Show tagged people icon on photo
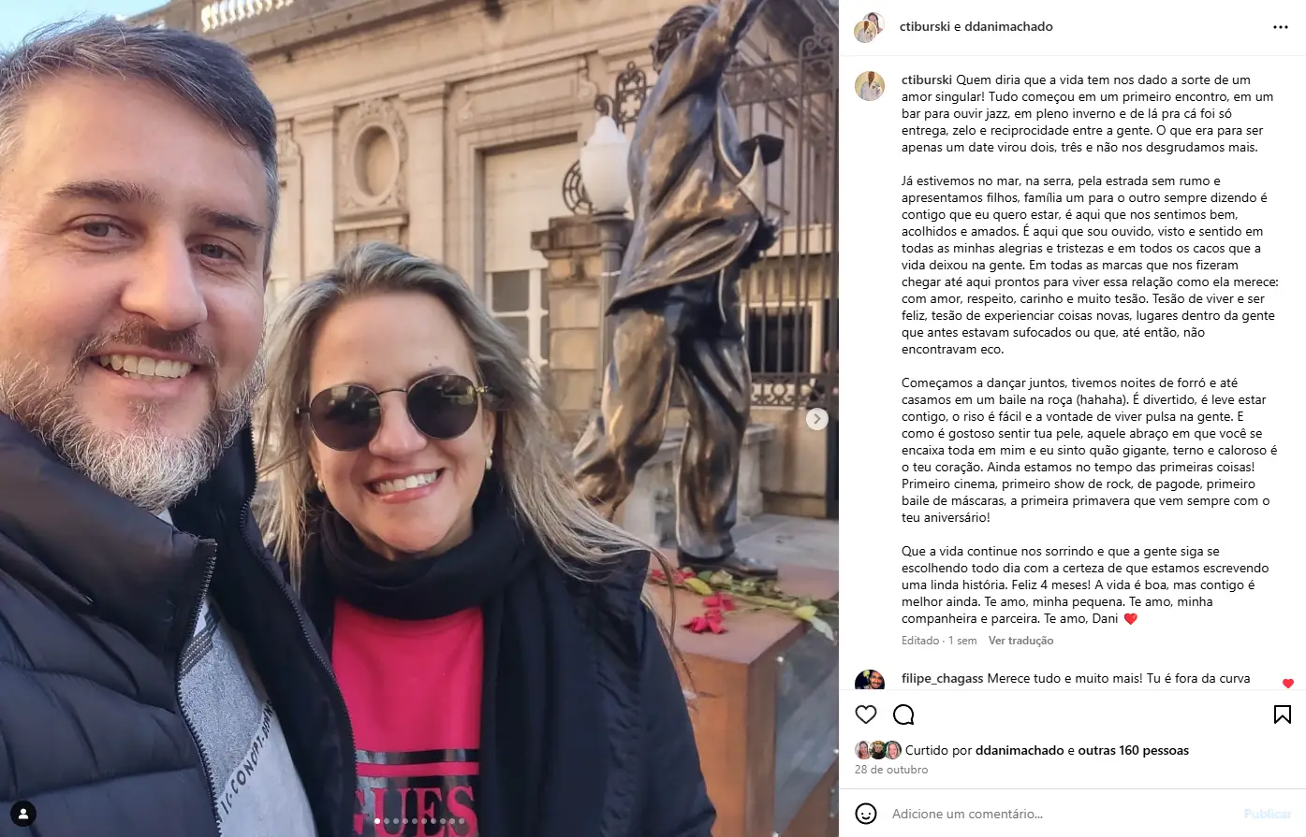 pos(23,813)
